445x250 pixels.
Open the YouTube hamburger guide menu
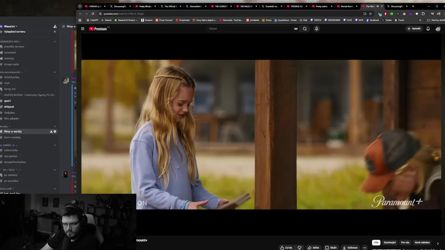click(x=83, y=29)
